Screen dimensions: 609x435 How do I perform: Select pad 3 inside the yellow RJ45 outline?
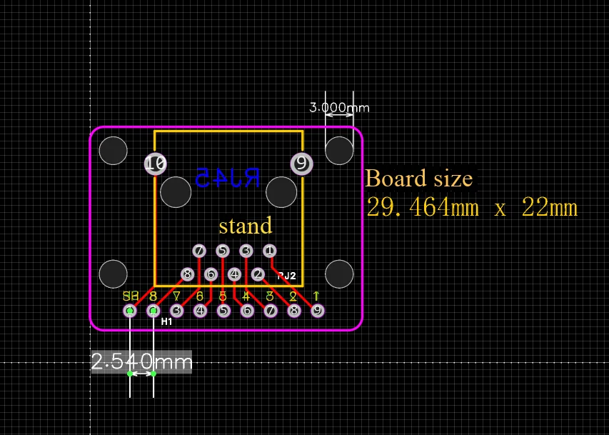pyautogui.click(x=246, y=251)
